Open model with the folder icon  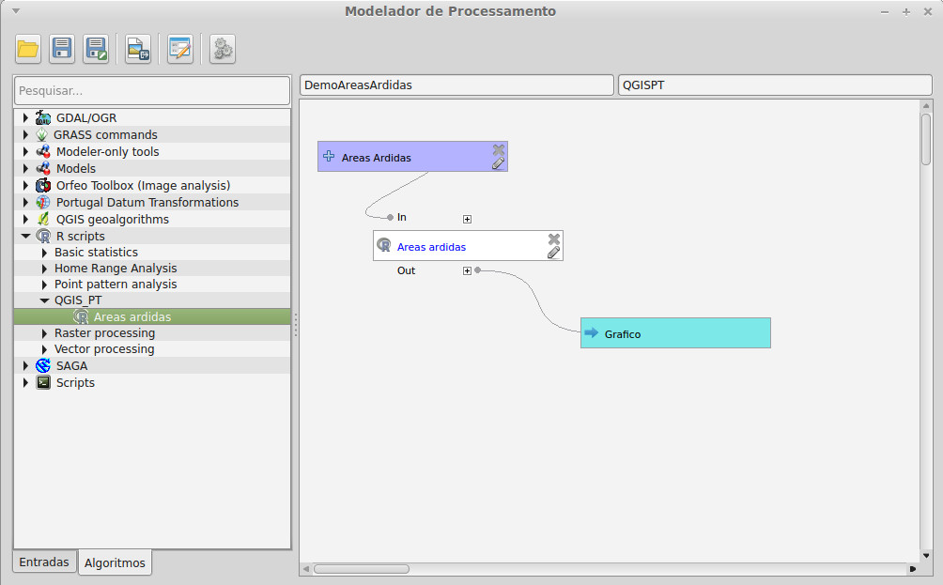pos(27,49)
